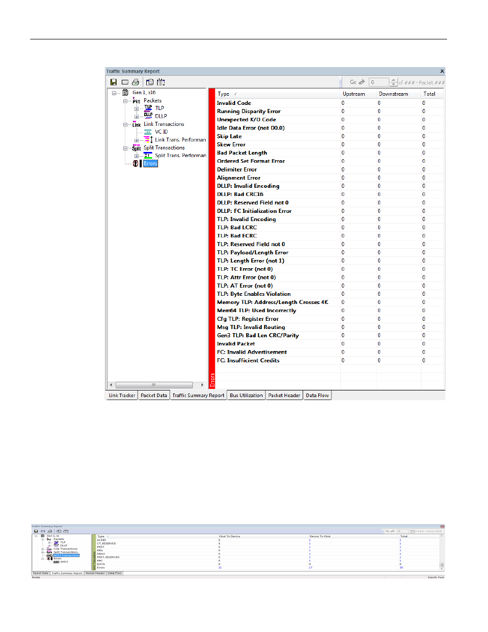This screenshot has width=488, height=632.
Task: Select the VC ID tree item
Action: pyautogui.click(x=162, y=132)
